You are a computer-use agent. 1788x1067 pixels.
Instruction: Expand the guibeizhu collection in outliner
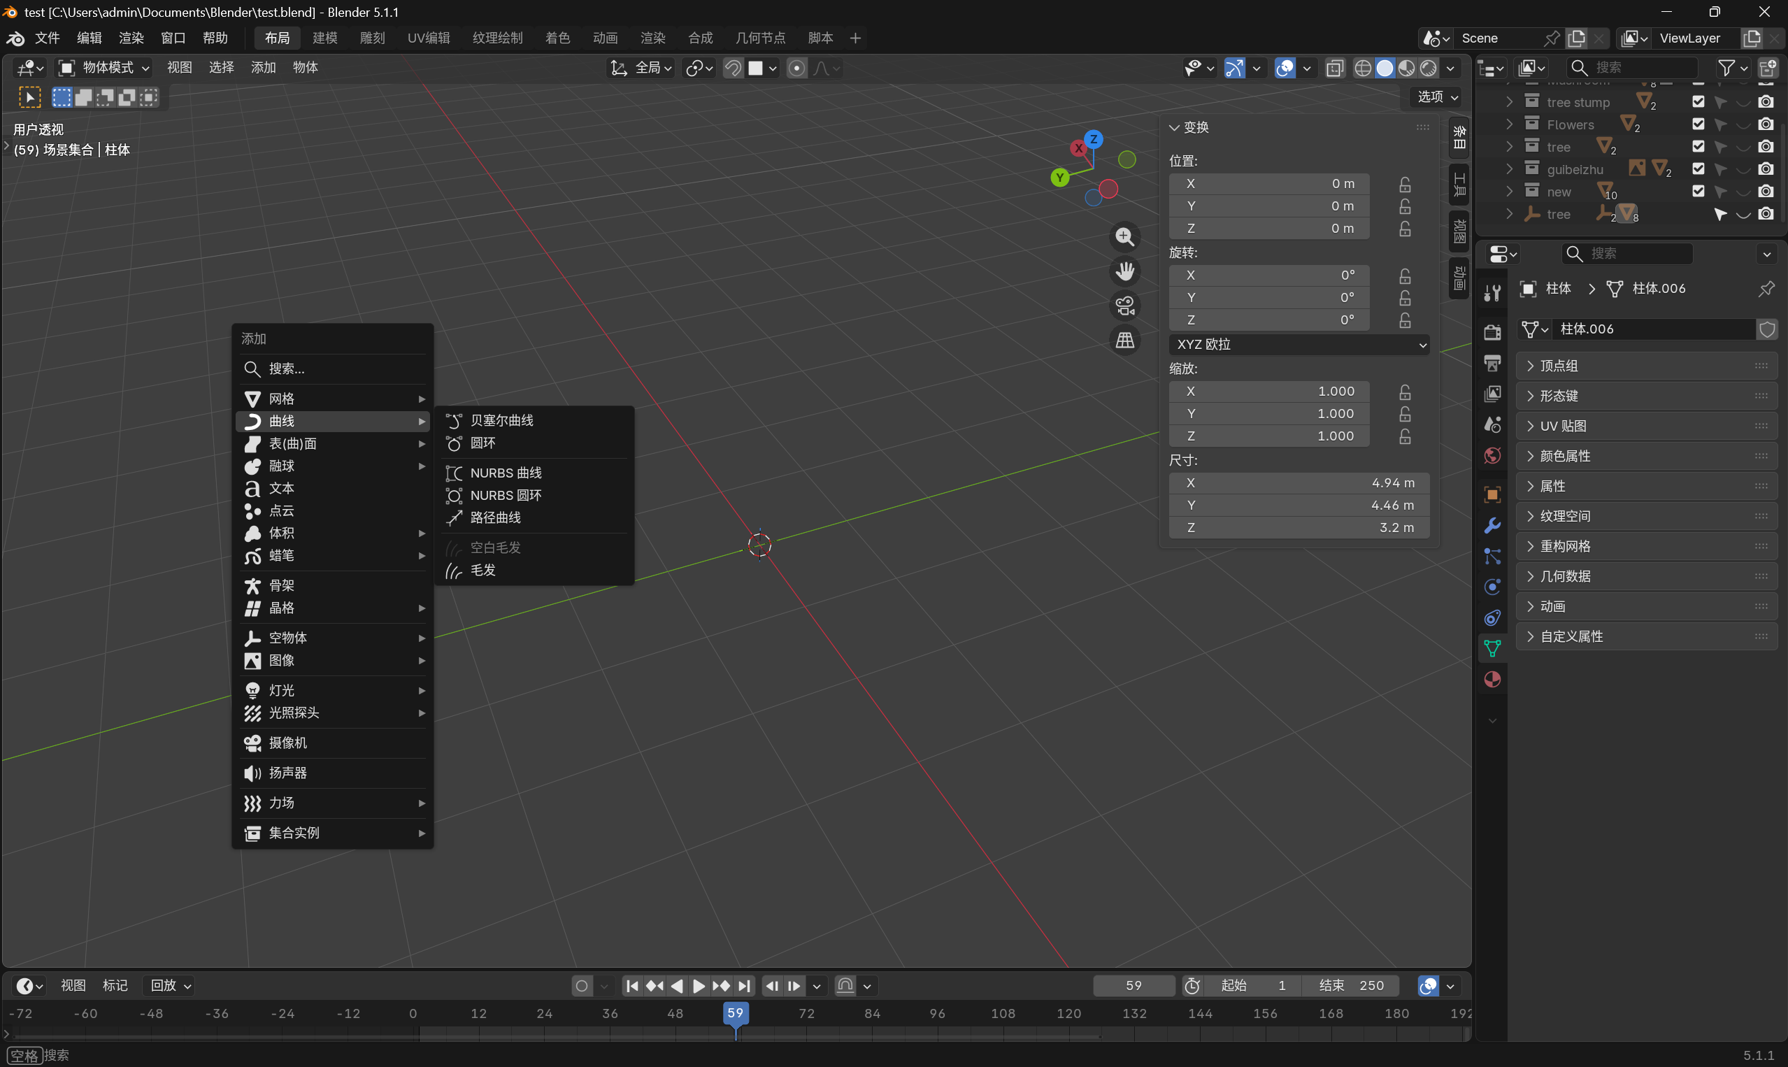click(1509, 169)
